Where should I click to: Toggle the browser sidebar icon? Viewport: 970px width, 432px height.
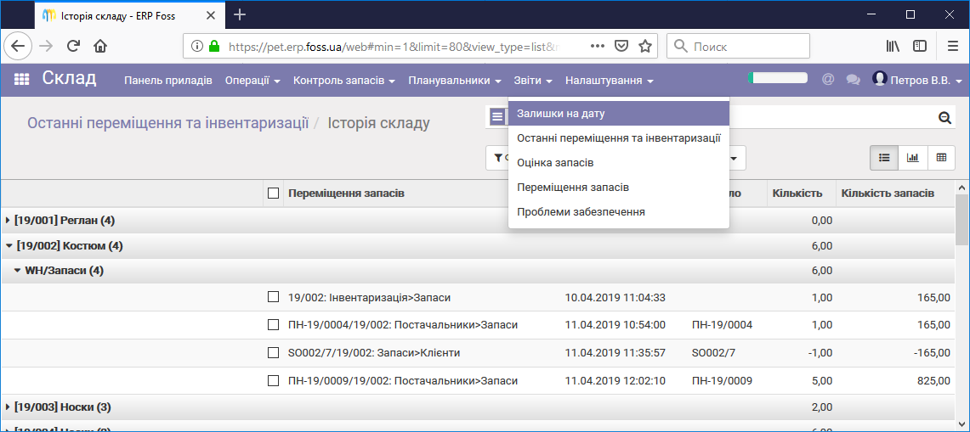pyautogui.click(x=920, y=46)
